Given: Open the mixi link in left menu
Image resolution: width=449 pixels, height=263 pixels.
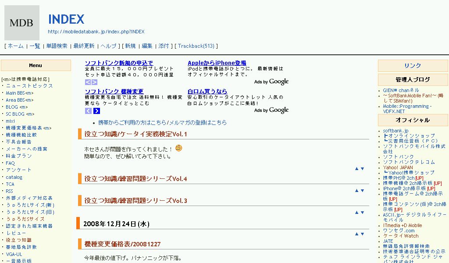Looking at the screenshot, I should click(11, 121).
